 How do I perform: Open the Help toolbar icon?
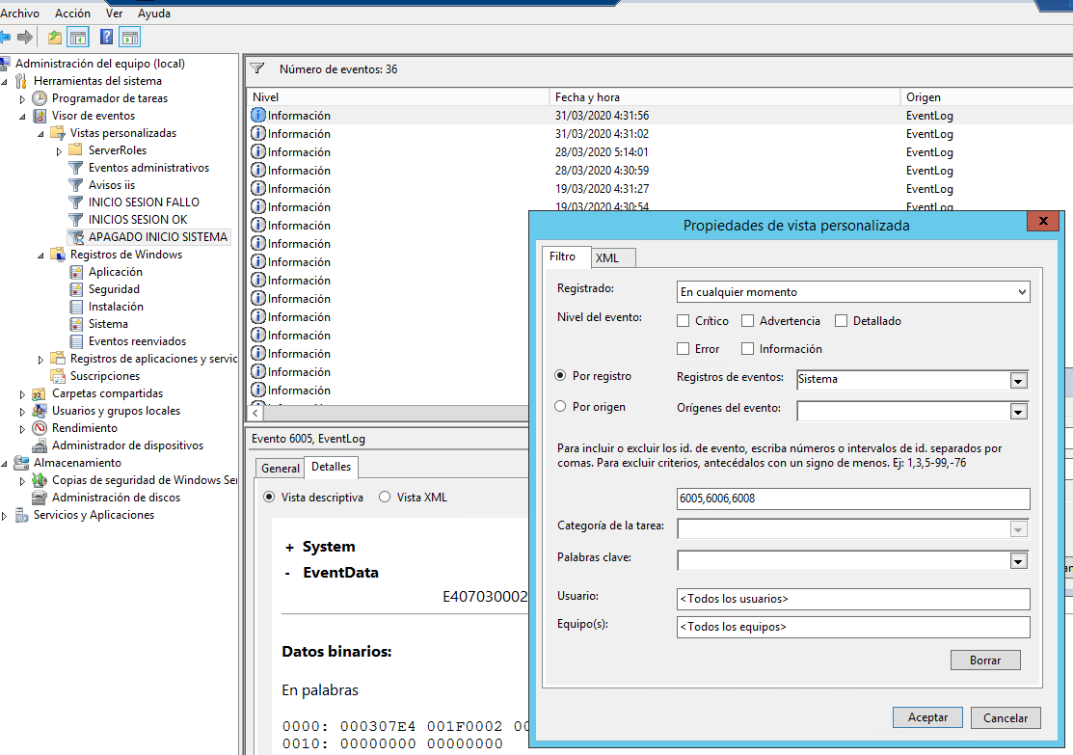click(x=107, y=37)
